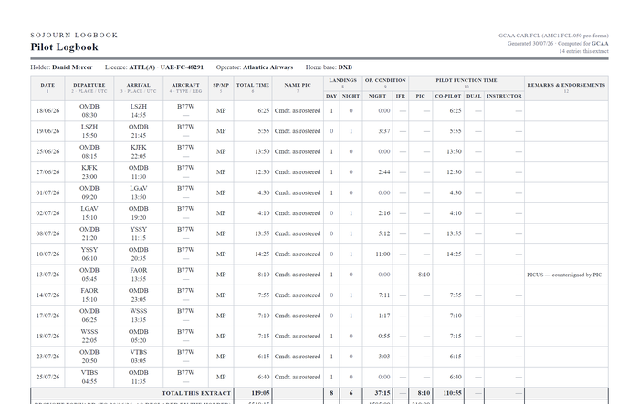Click the PICUS countersigned by PIC remark
The width and height of the screenshot is (639, 404).
(x=564, y=275)
